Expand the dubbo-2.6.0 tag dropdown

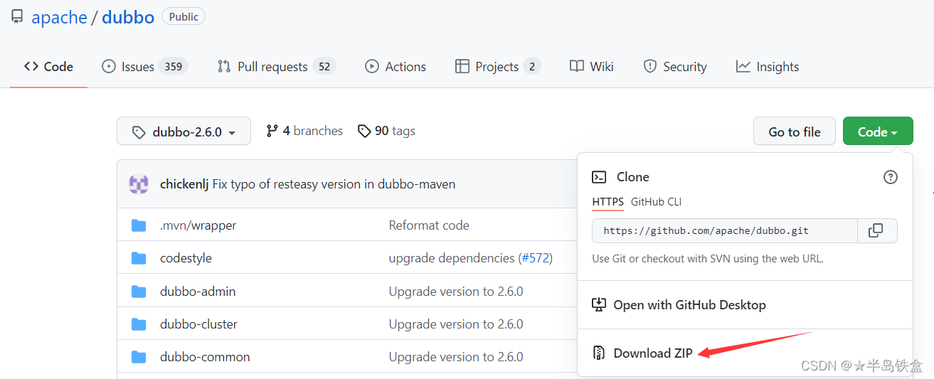tap(184, 132)
